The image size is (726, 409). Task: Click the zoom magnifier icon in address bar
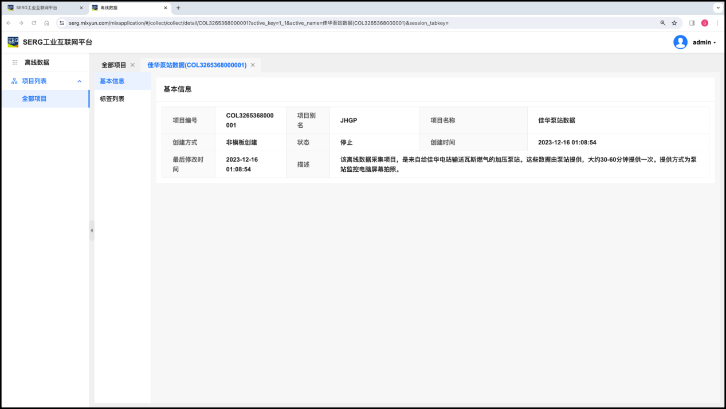coord(663,23)
